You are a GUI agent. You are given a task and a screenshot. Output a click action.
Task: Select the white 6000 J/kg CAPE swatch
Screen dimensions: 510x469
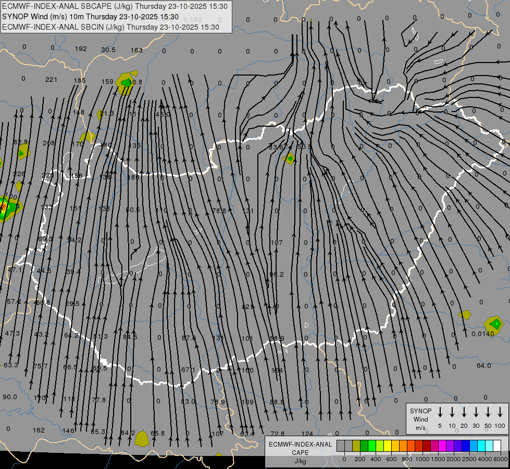497,446
